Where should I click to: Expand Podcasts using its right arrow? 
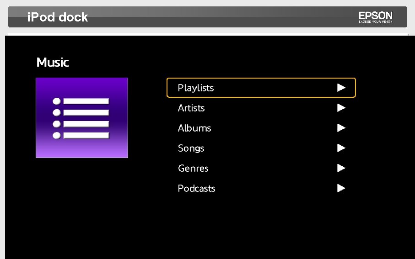click(341, 188)
